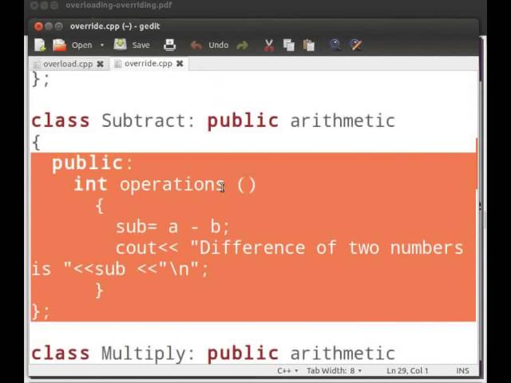Close the gedit window with the red button

(38, 26)
